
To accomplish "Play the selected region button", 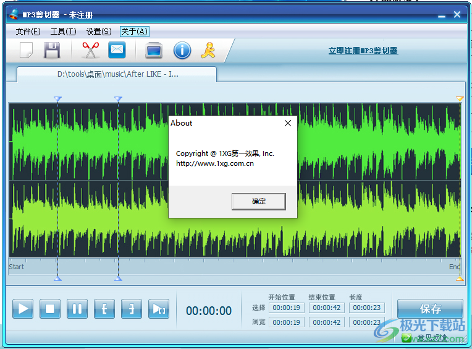I will pyautogui.click(x=159, y=309).
